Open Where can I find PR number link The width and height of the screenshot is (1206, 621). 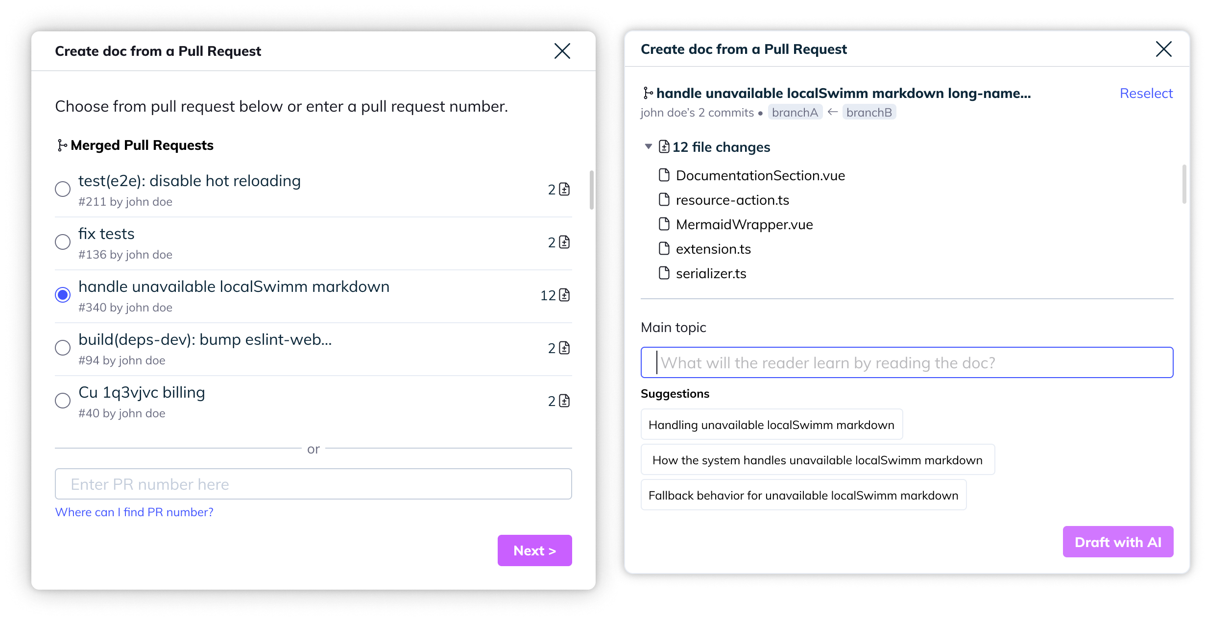coord(134,512)
